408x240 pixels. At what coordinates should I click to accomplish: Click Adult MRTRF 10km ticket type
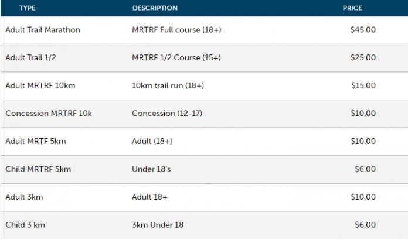click(40, 85)
